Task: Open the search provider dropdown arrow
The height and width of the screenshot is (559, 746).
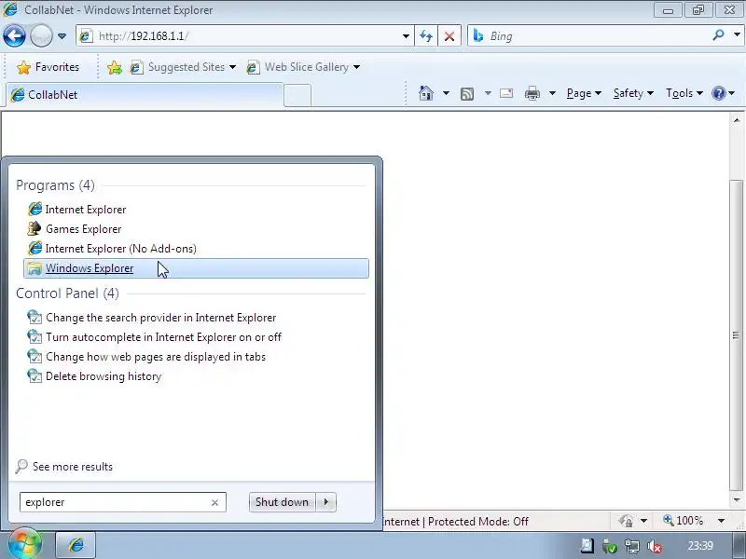Action: point(737,34)
